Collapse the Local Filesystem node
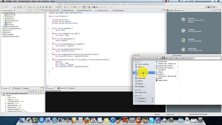Viewport: 222px width, 125px height. pyautogui.click(x=2, y=13)
